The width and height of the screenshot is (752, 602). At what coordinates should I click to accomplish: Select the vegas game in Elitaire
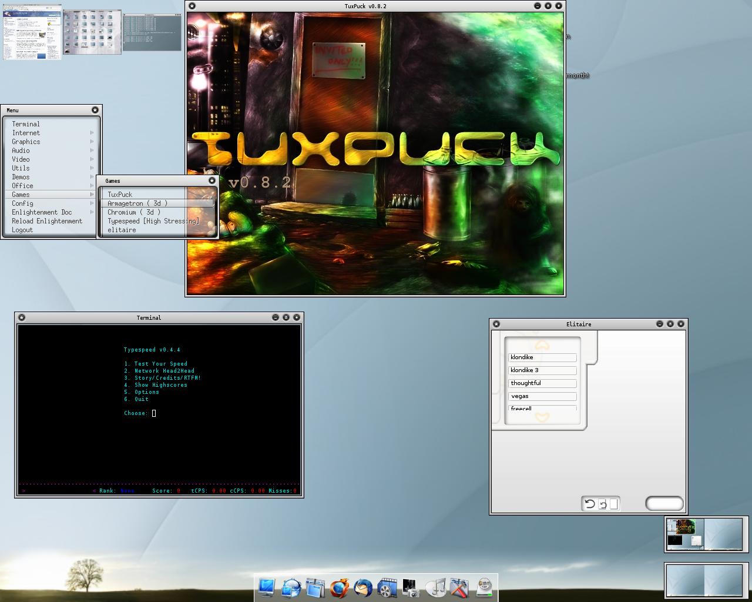[542, 396]
